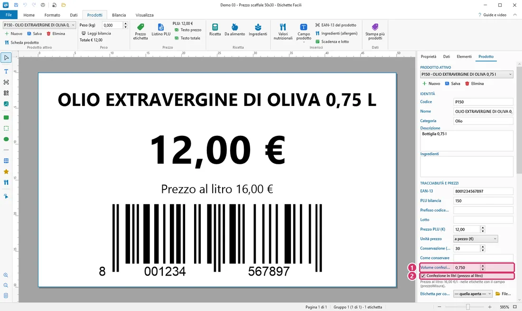The image size is (522, 311).
Task: Click zoom minus button in status bar
Action: point(439,307)
